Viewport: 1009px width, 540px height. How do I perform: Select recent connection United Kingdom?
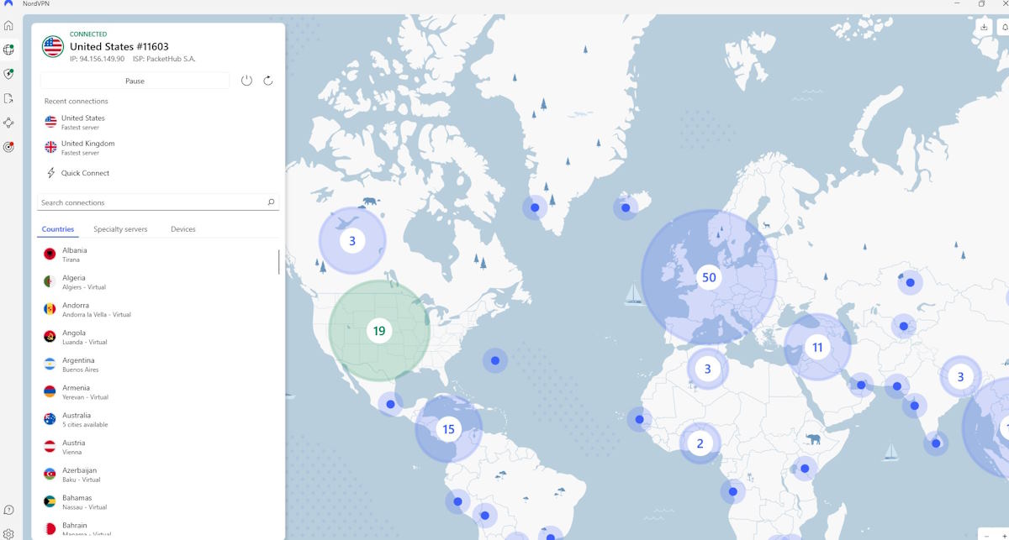click(88, 148)
